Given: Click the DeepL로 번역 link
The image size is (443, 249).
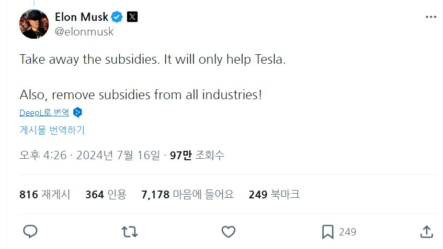Looking at the screenshot, I should coord(44,112).
